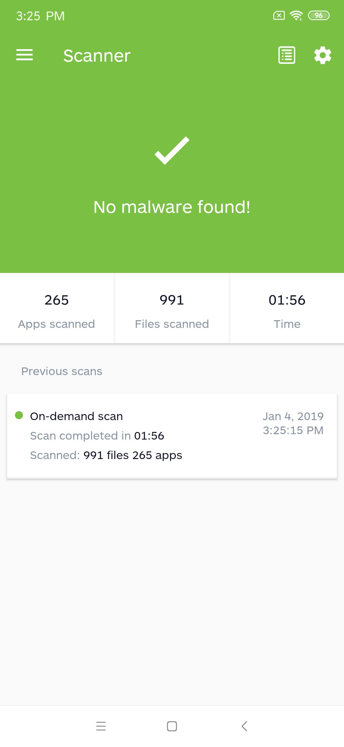Open the hamburger navigation menu

tap(25, 55)
